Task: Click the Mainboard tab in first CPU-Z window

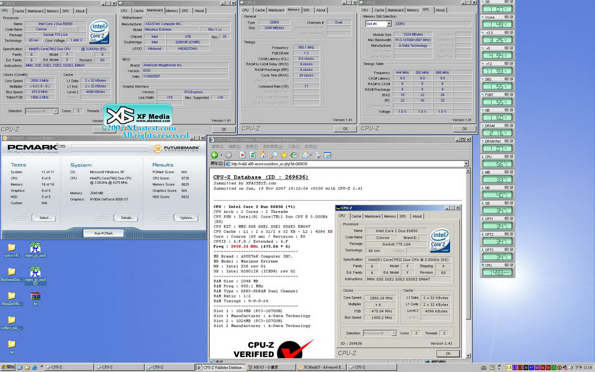Action: click(36, 11)
